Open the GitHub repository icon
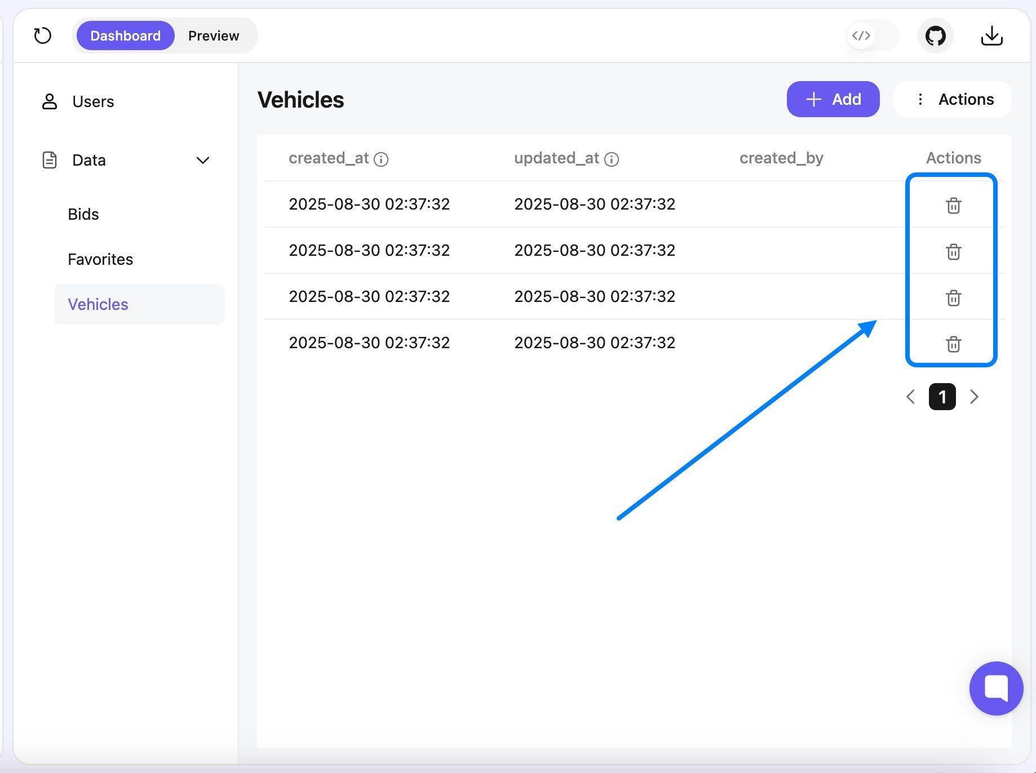1036x773 pixels. tap(935, 35)
